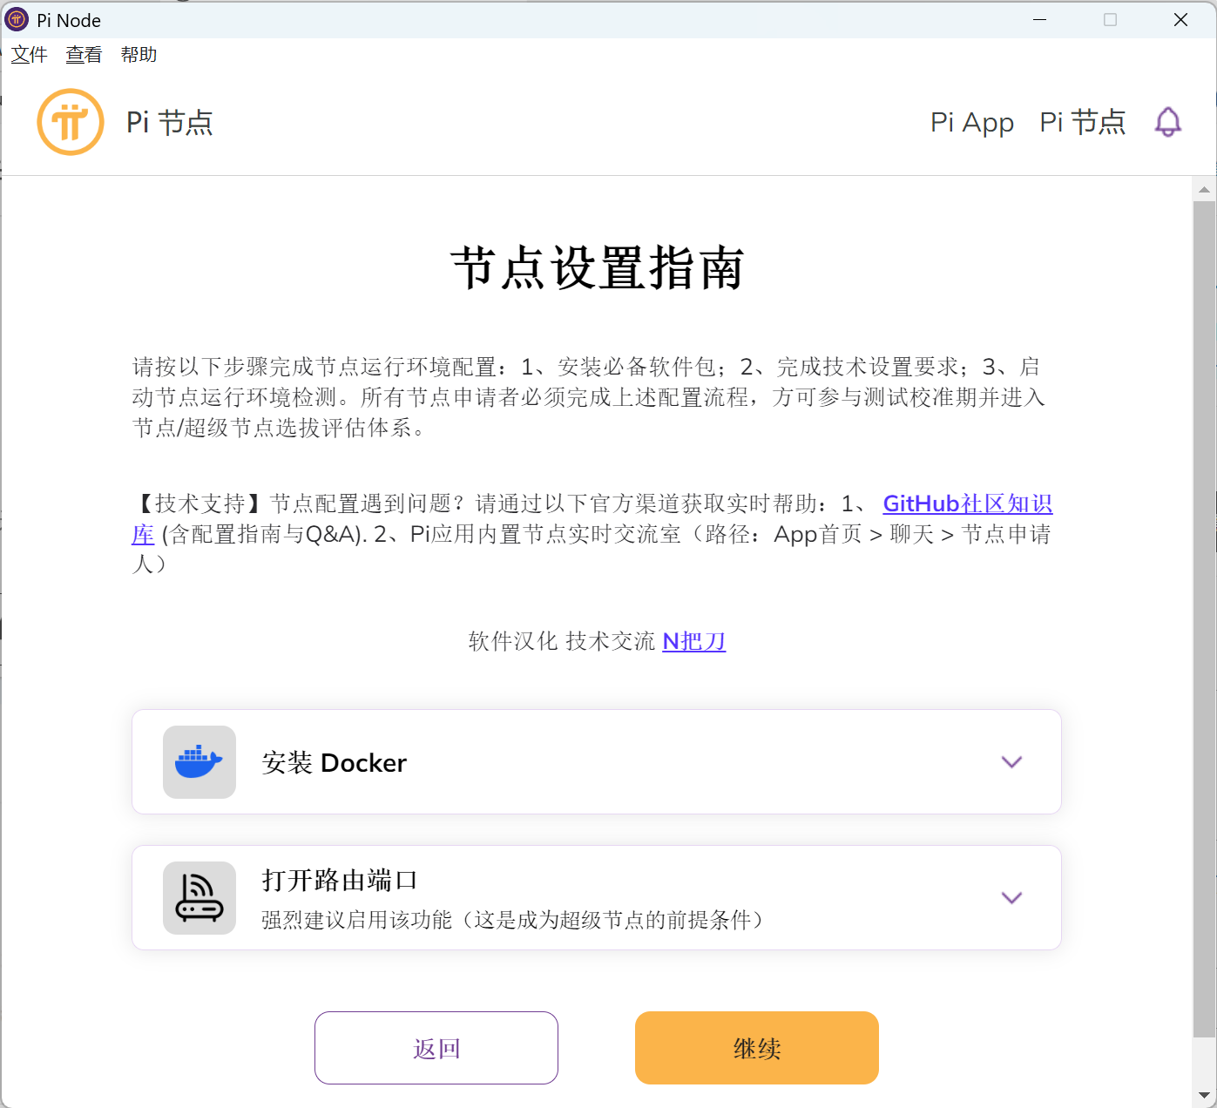
Task: Switch to the Pi 节点 navigation tab
Action: click(x=1083, y=122)
